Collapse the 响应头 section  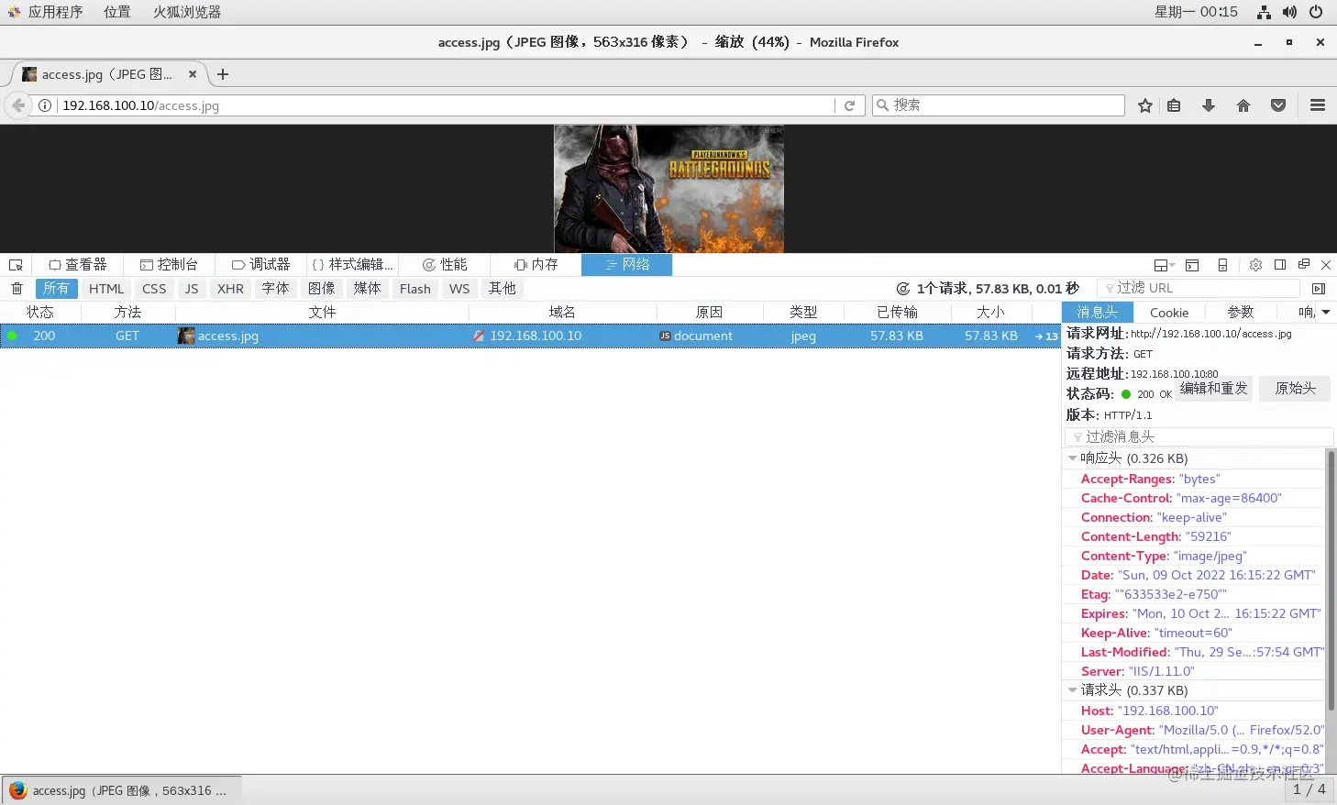[x=1073, y=458]
